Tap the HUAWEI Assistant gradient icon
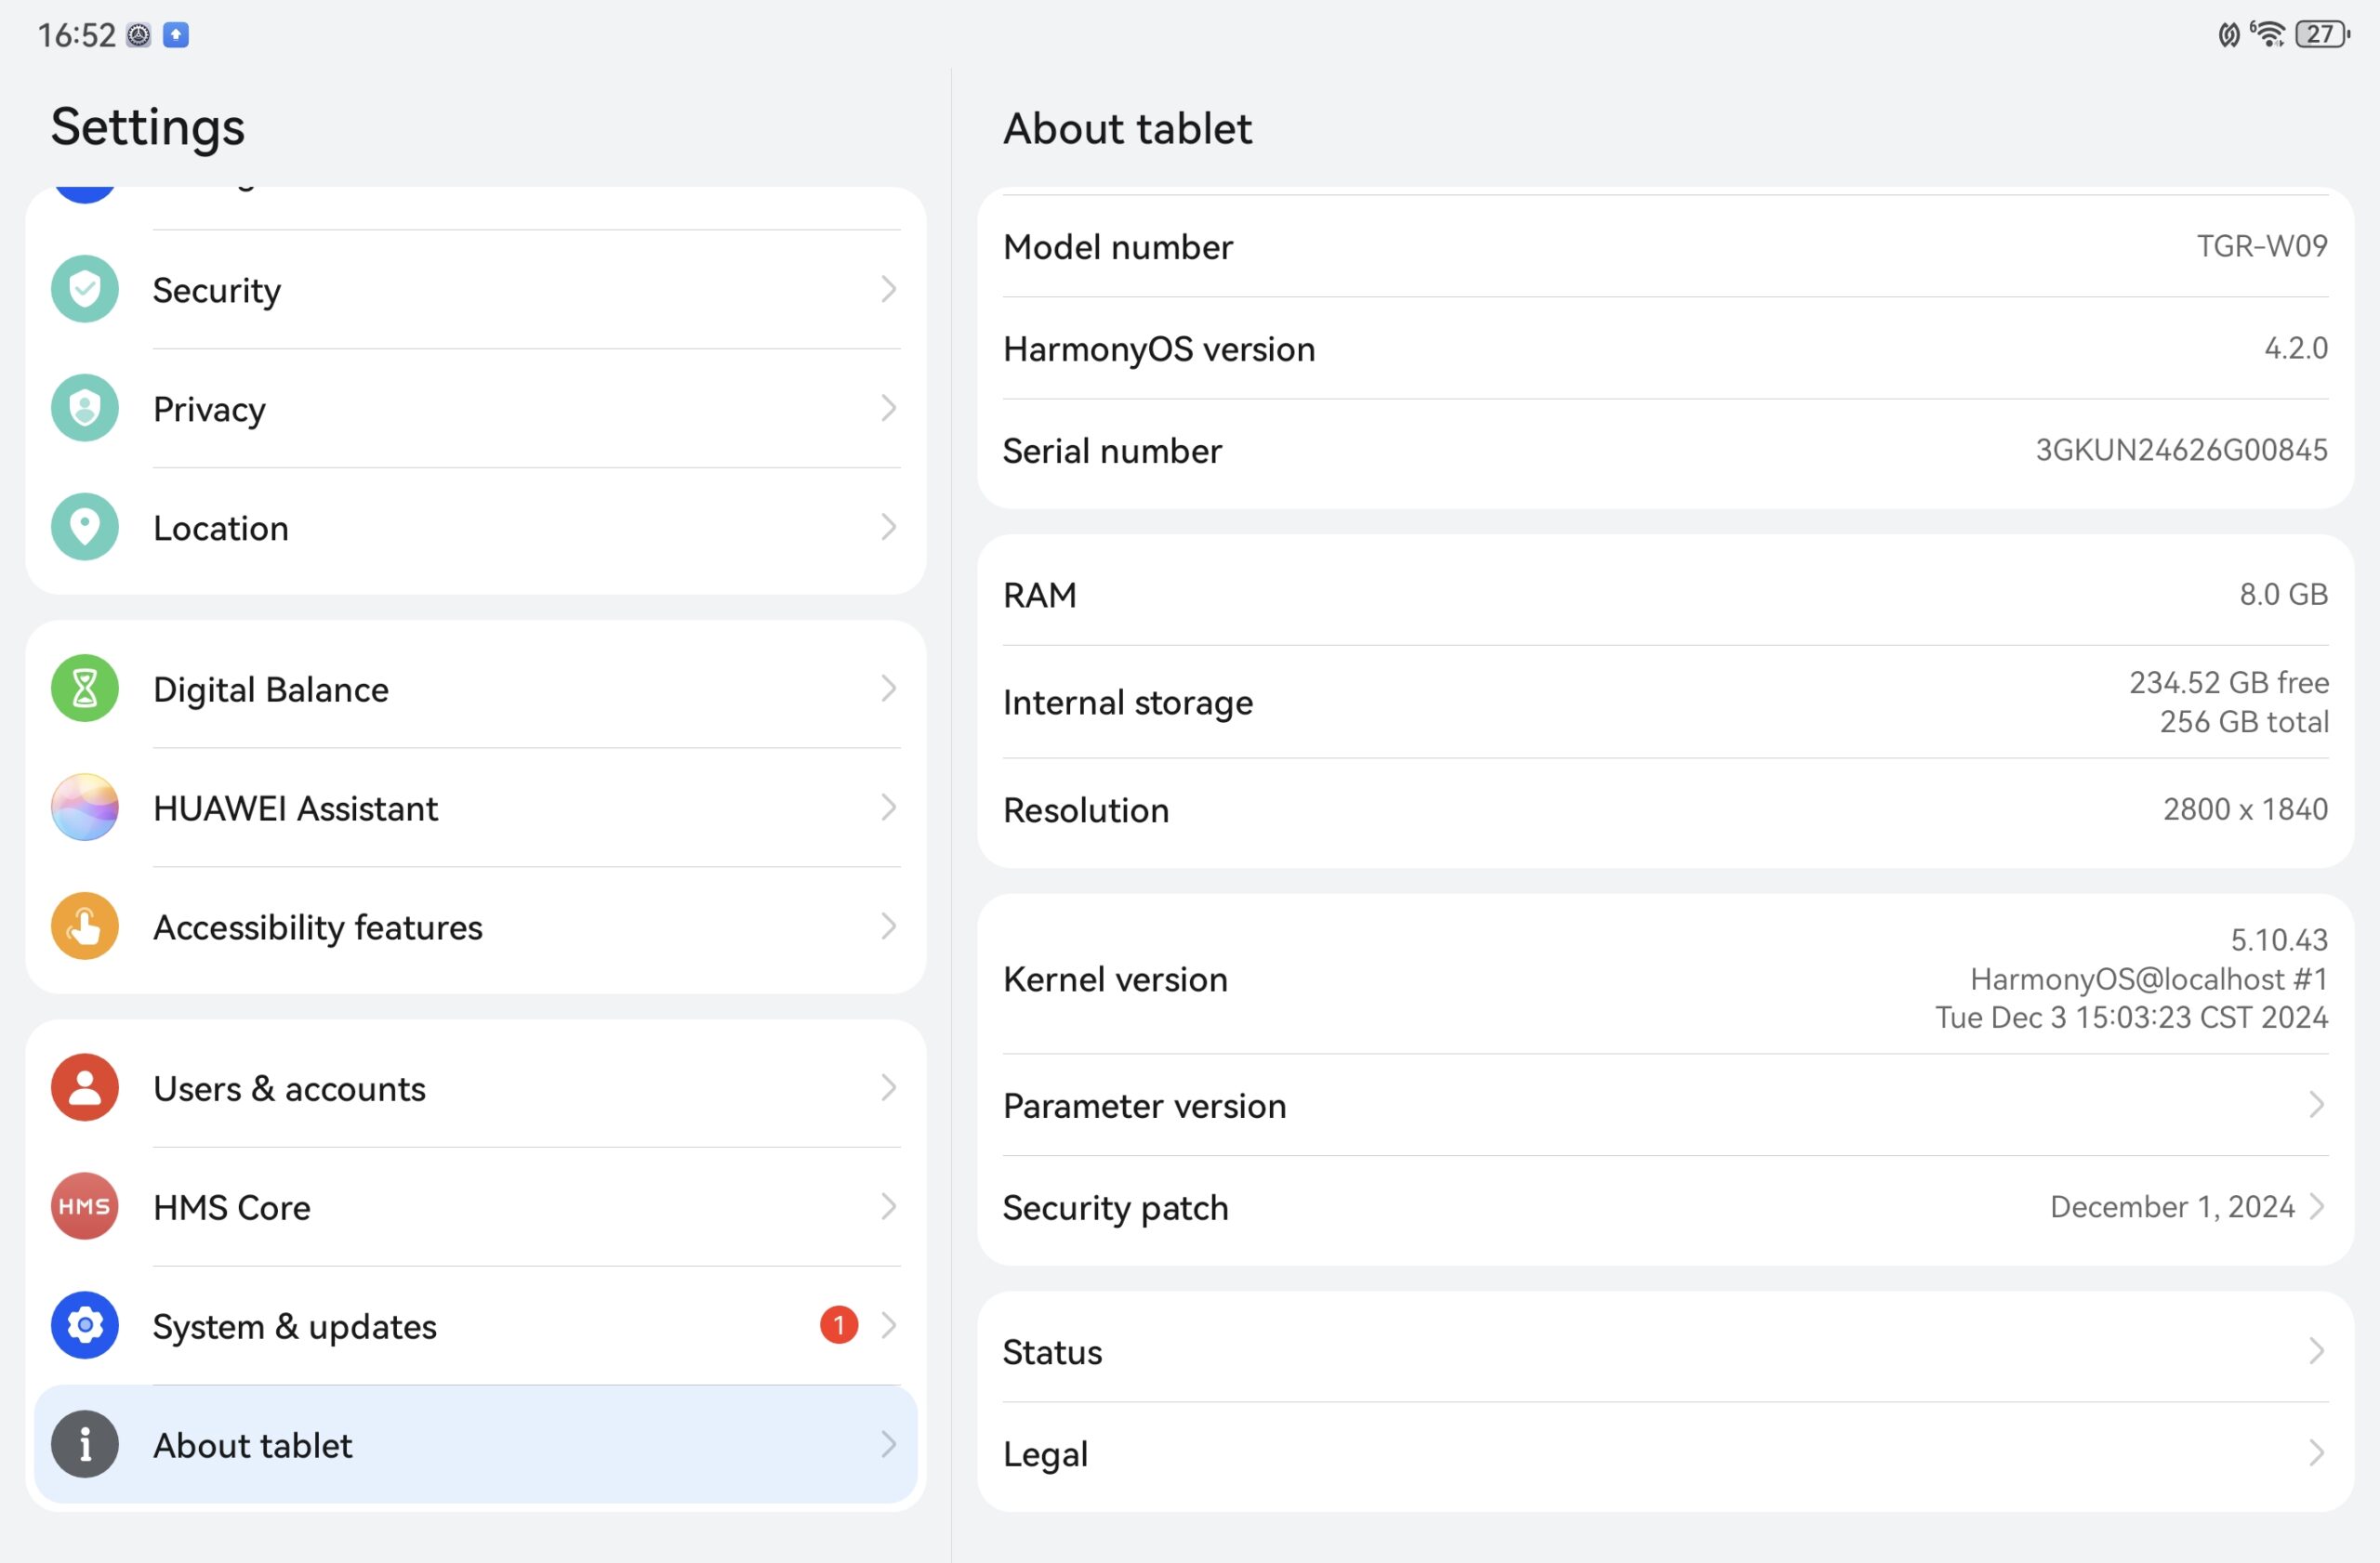Image resolution: width=2380 pixels, height=1563 pixels. [85, 808]
